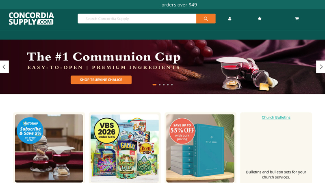Open the Church Bulletins link

[276, 118]
